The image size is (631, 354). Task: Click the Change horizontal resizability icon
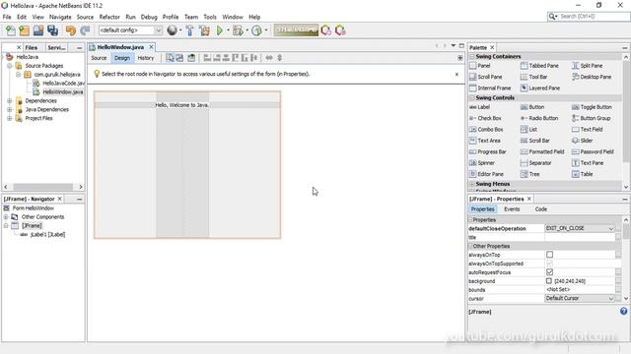(269, 58)
